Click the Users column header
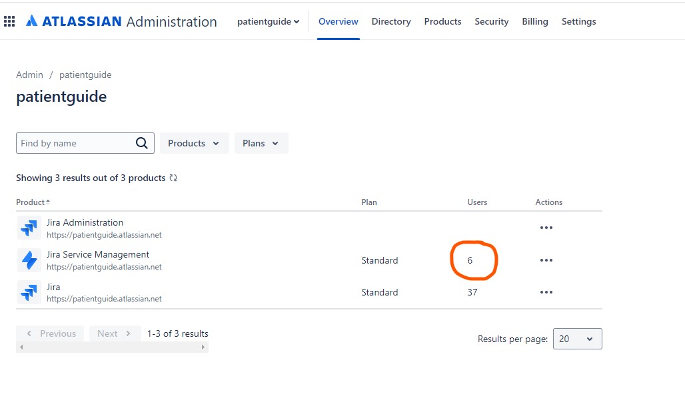The width and height of the screenshot is (685, 394). [477, 202]
